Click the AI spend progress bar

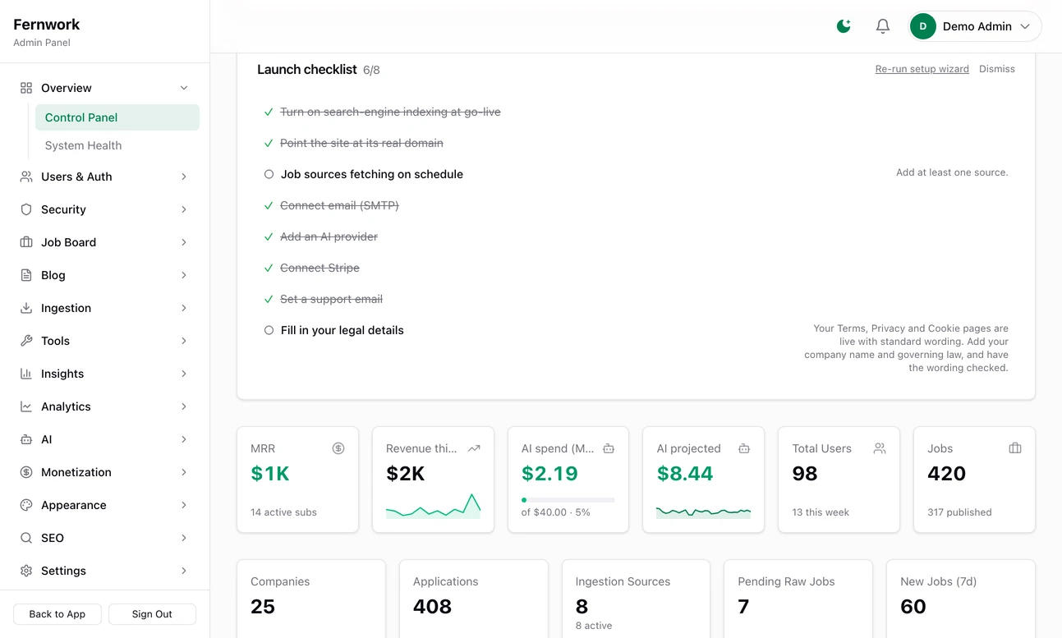pyautogui.click(x=568, y=499)
